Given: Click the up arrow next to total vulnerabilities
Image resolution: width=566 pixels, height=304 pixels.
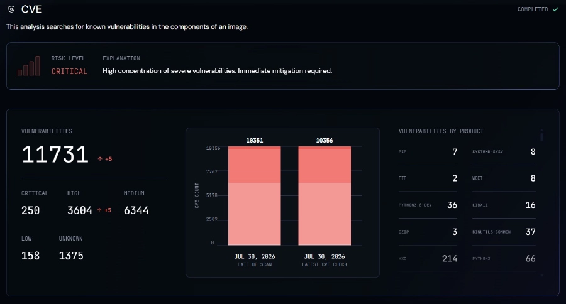Looking at the screenshot, I should 100,159.
